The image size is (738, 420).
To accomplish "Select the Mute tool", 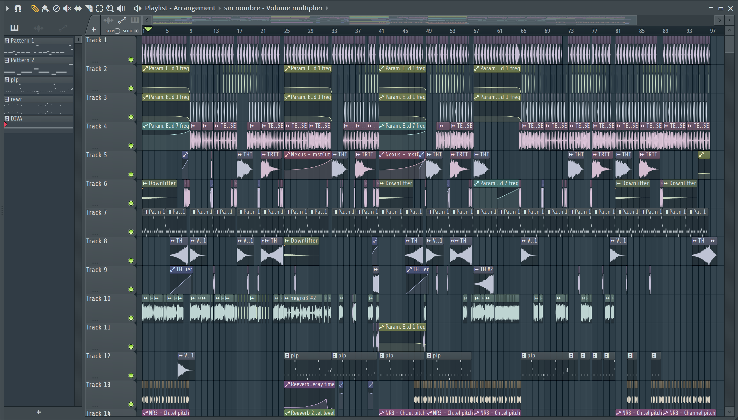I will point(67,8).
